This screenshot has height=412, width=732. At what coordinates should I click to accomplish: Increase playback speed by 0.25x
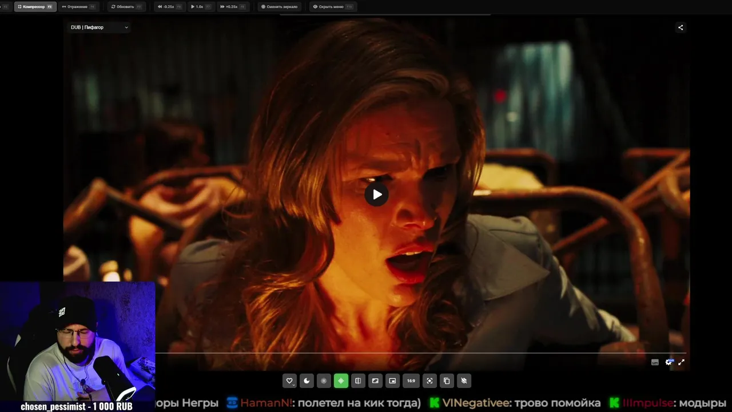(233, 7)
